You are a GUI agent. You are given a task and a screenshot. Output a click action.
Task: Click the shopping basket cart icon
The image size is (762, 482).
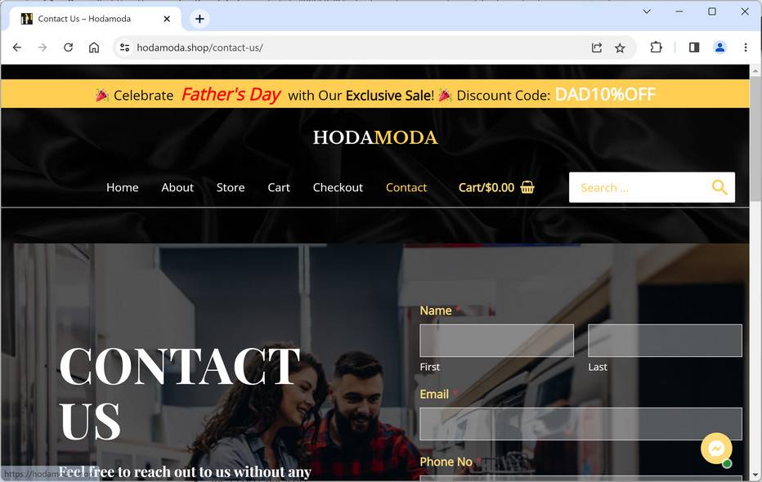tap(527, 187)
